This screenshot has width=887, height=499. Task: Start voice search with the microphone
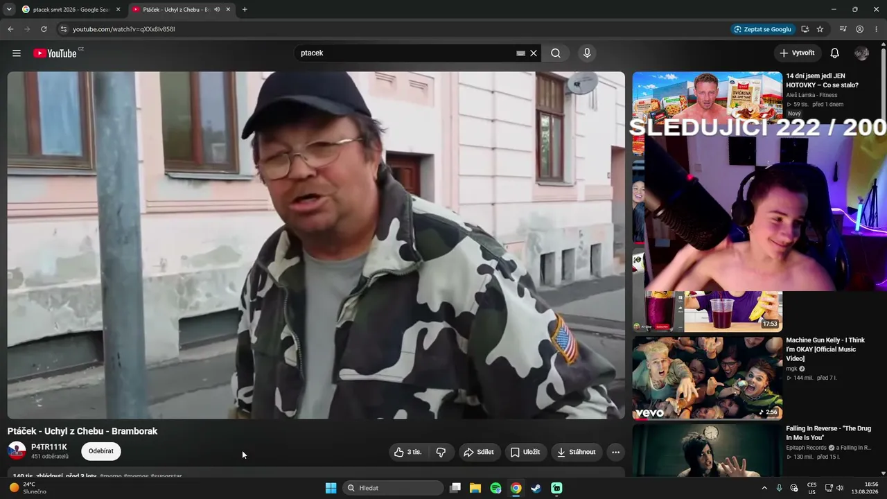coord(587,53)
